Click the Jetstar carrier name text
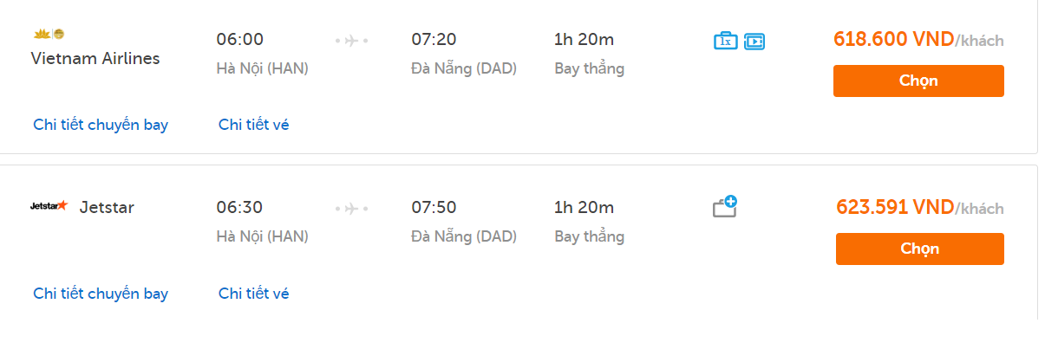The image size is (1045, 362). pyautogui.click(x=107, y=207)
